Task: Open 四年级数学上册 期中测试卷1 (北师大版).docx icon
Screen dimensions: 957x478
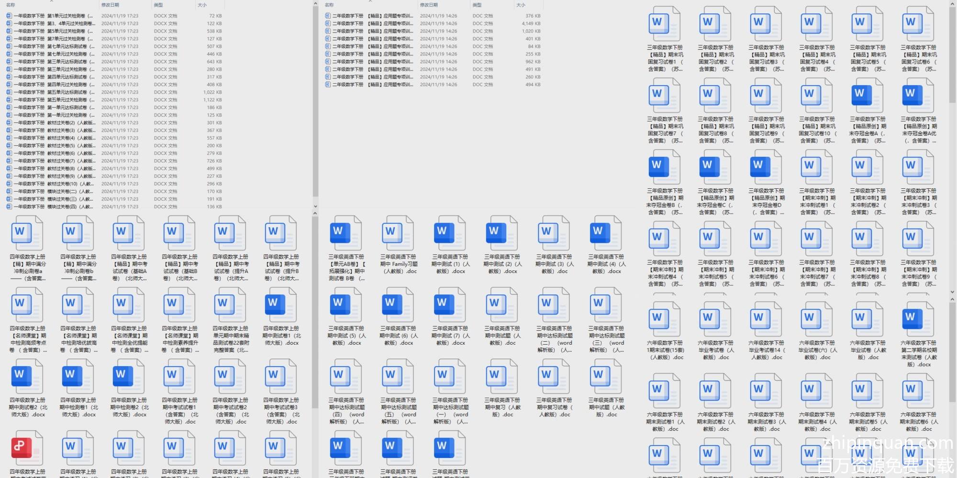Action: (280, 304)
